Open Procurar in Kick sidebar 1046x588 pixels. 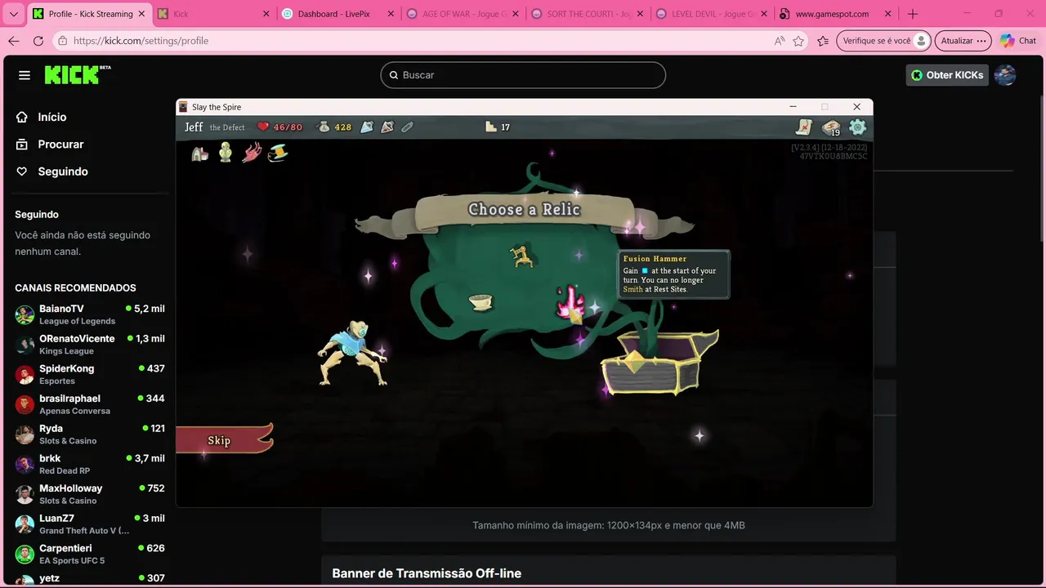60,144
